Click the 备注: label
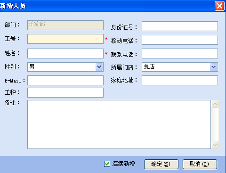Viewport: 226px width, 173px height. (12, 103)
